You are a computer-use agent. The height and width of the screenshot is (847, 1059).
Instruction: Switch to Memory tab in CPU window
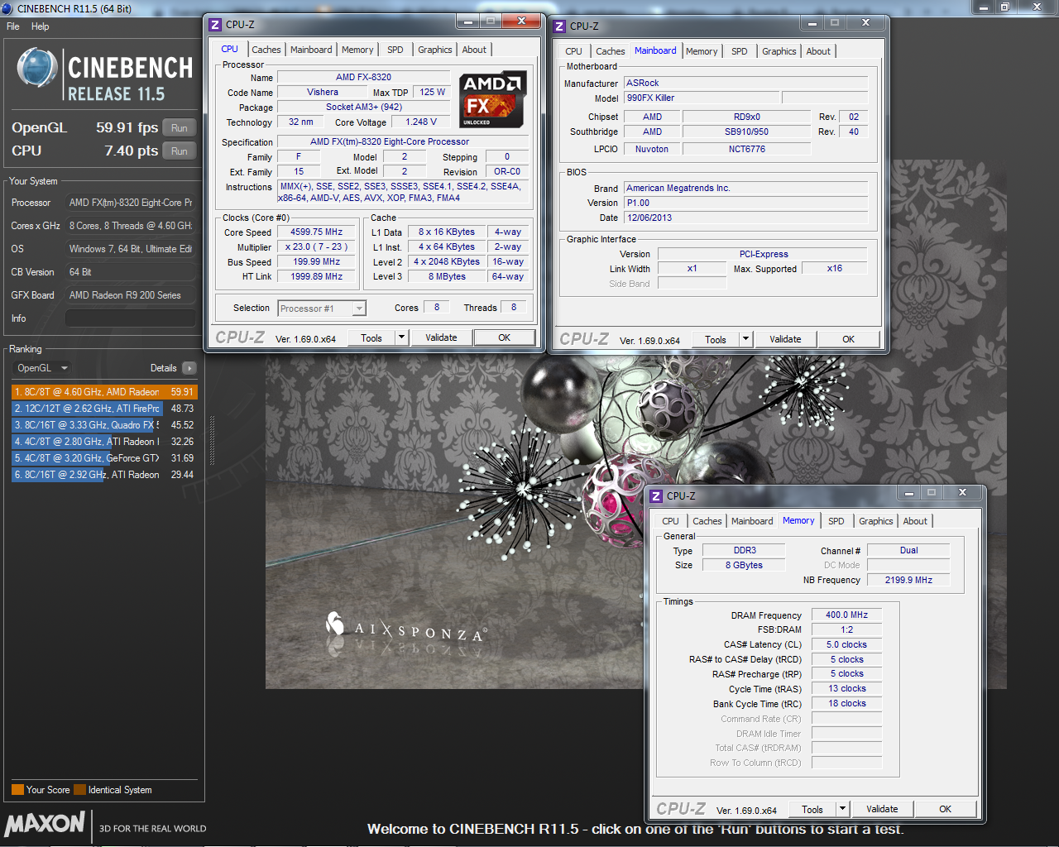click(357, 50)
